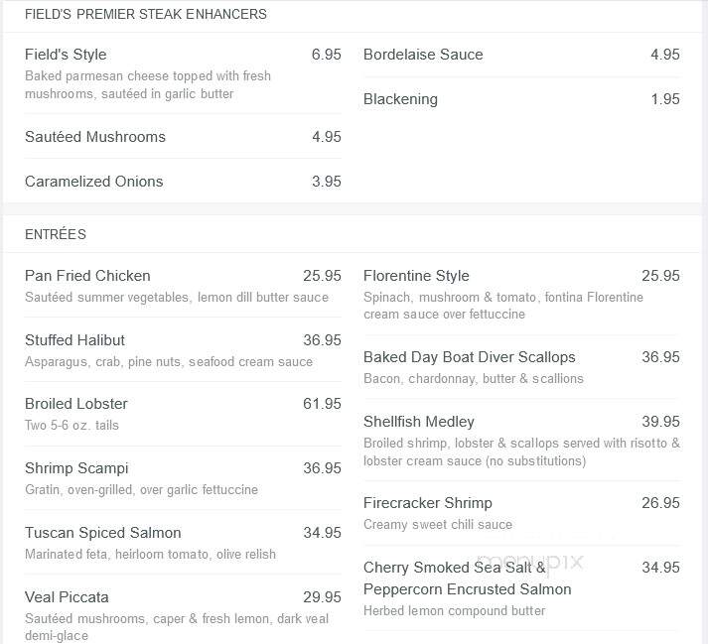
Task: Click the Entrées section header
Action: [x=56, y=234]
